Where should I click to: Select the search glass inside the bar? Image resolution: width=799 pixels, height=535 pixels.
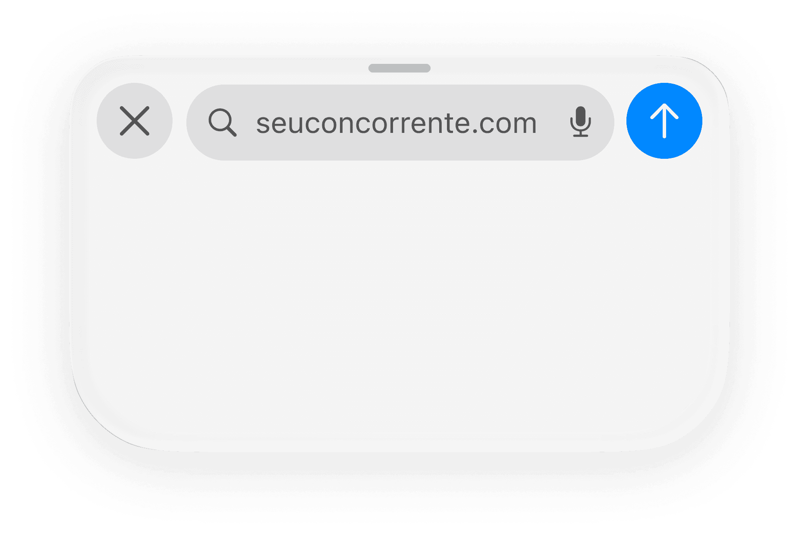tap(222, 123)
